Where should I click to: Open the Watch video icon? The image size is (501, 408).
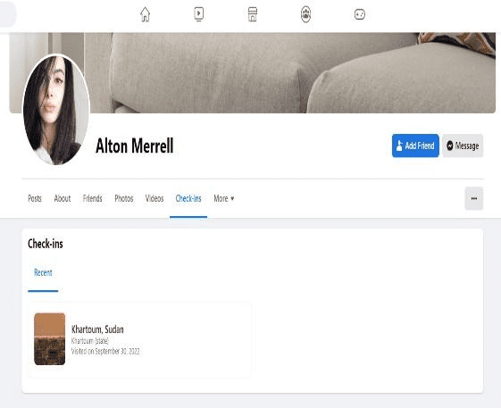click(199, 14)
